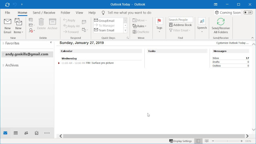Switch to the Send / Receive tab
256x144 pixels.
point(44,12)
